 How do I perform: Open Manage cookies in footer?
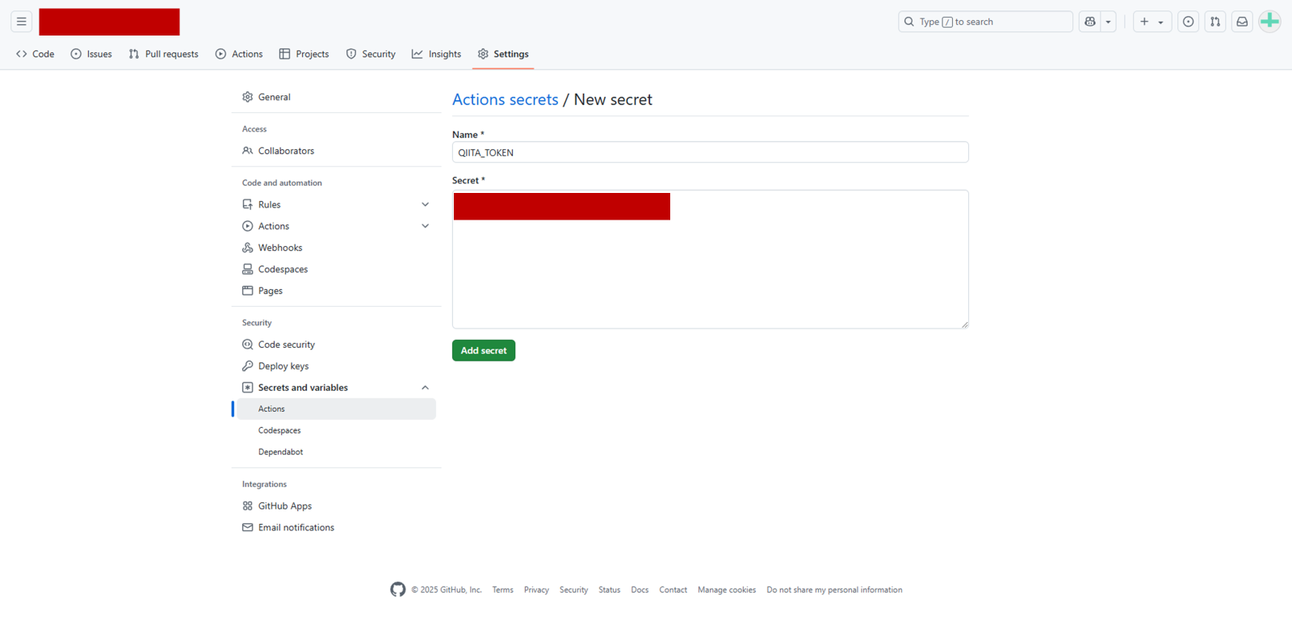pyautogui.click(x=727, y=590)
